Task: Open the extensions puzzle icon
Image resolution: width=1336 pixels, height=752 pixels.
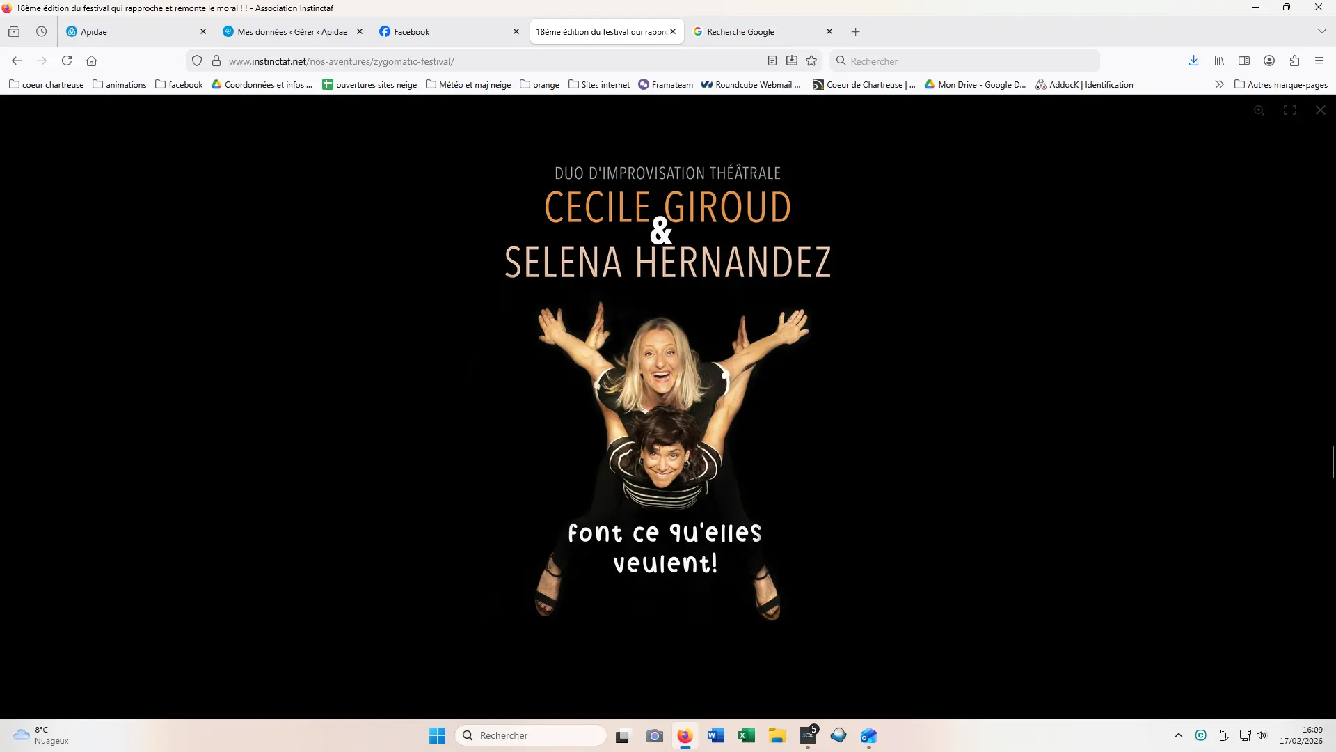Action: (x=1294, y=61)
